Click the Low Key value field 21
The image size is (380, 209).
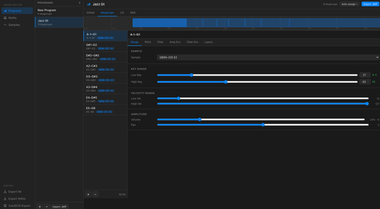point(365,75)
